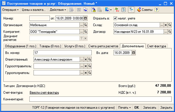Click the OK button
Screen dimensions: 175x112
tap(137, 107)
